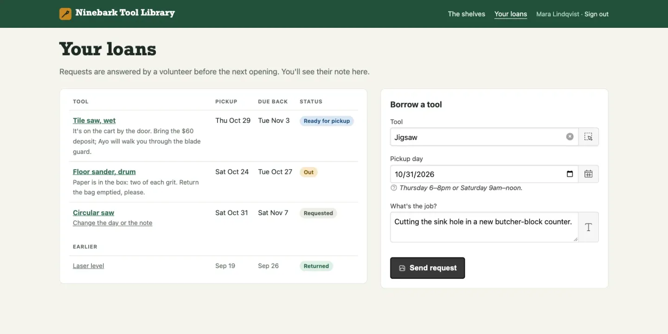Click the What's the job text area

pos(484,227)
